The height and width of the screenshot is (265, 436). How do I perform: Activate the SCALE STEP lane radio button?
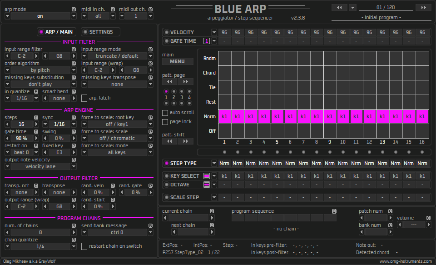pyautogui.click(x=167, y=197)
